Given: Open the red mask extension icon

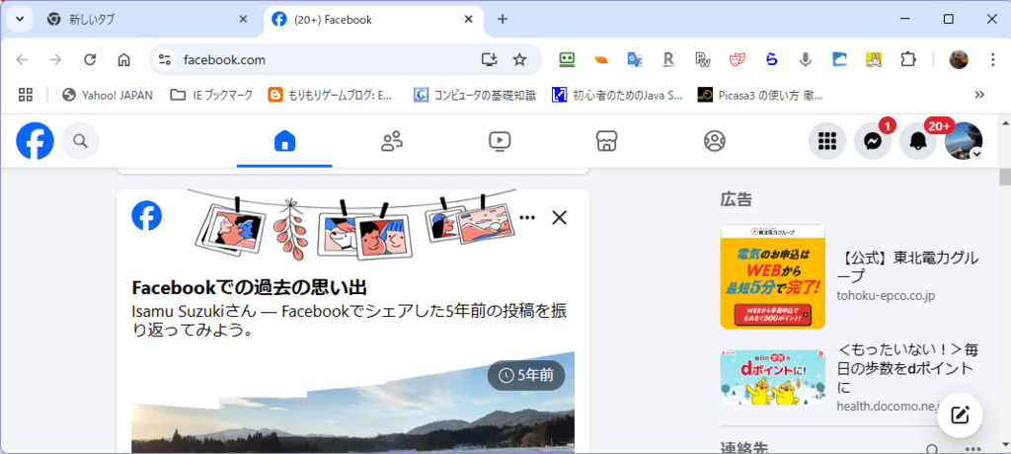Looking at the screenshot, I should click(x=737, y=60).
